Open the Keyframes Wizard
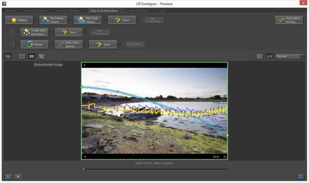This screenshot has height=183, width=309. (x=53, y=20)
